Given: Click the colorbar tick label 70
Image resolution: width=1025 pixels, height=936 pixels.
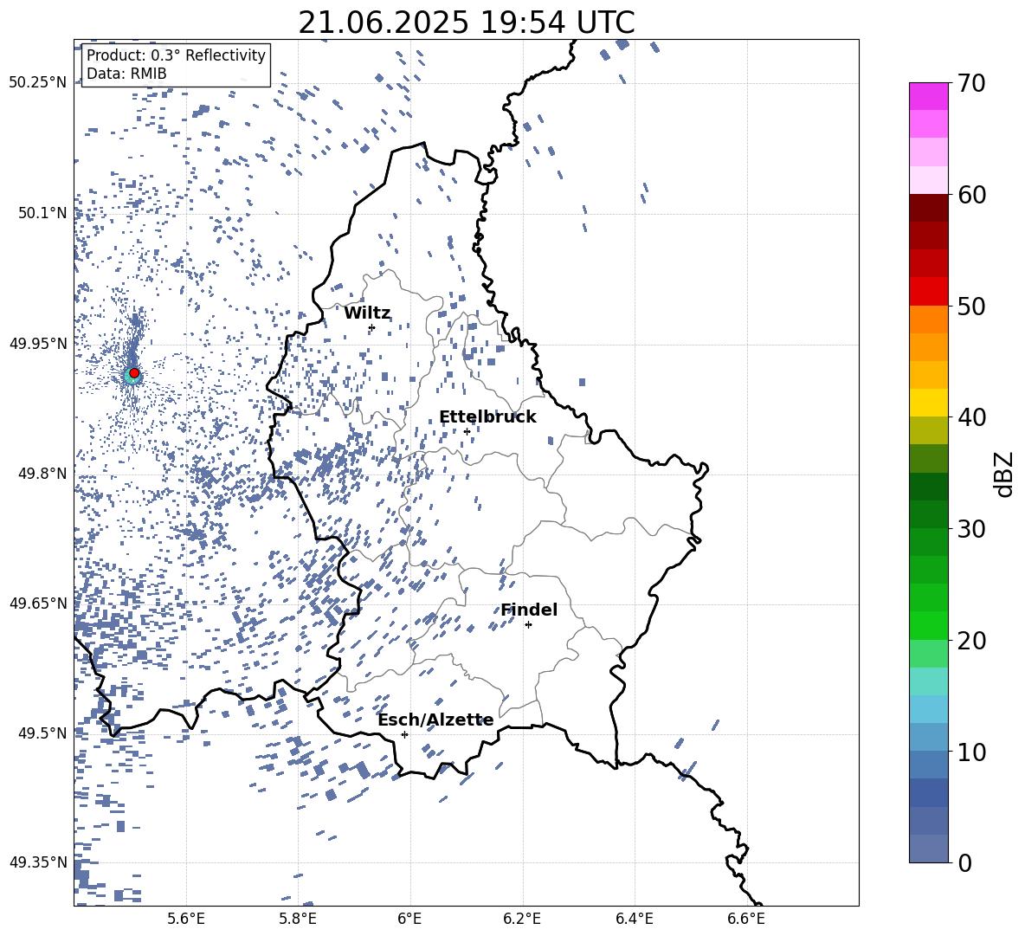Looking at the screenshot, I should (971, 84).
